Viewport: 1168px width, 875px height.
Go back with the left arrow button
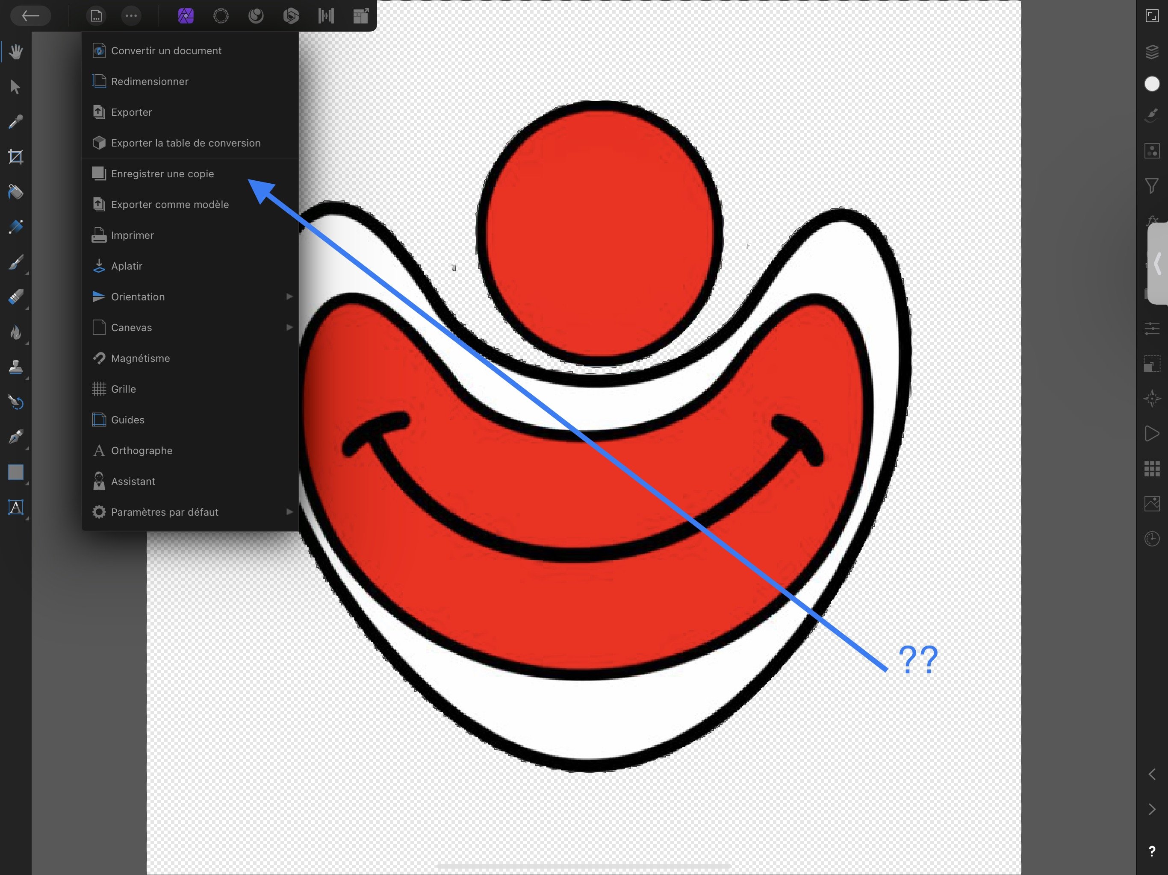coord(30,16)
